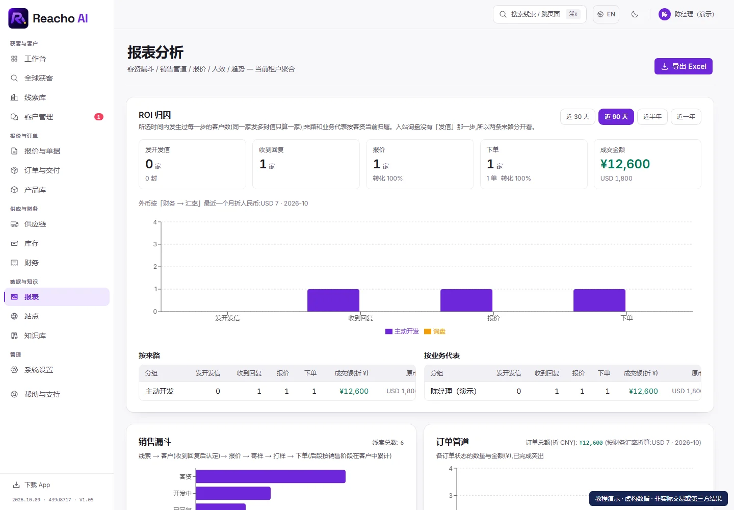Open 订单与交付 package icon
The image size is (734, 510).
click(x=14, y=170)
